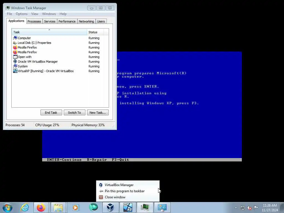Choose VirtualBox Manager in jump list

128,185
